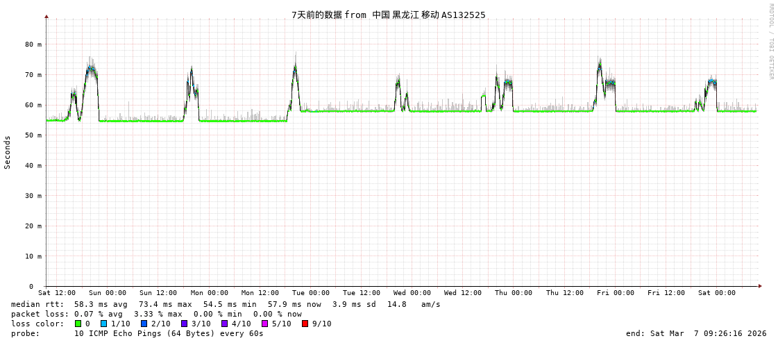Click the 'Wed 12:00' x-axis label
The height and width of the screenshot is (343, 778).
(462, 293)
